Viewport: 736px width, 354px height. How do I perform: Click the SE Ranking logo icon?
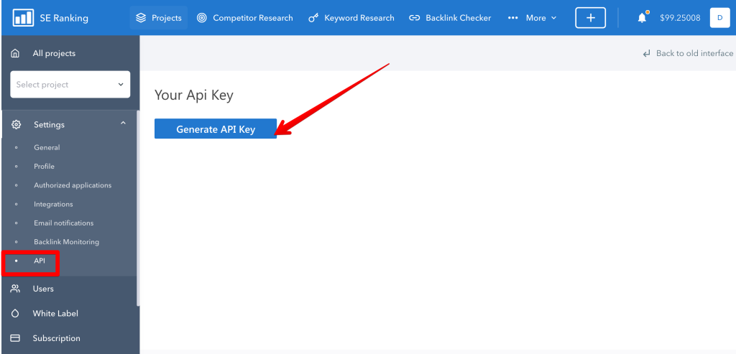(x=23, y=18)
